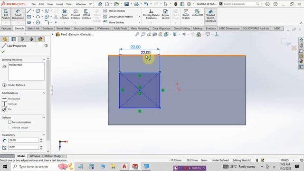Viewport: 304px width, 171px height.
Task: Add Fix relation
Action: tap(7, 109)
